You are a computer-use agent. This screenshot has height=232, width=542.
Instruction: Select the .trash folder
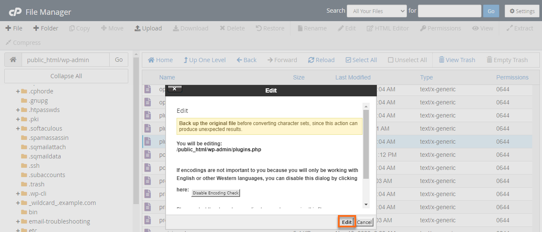tap(36, 184)
